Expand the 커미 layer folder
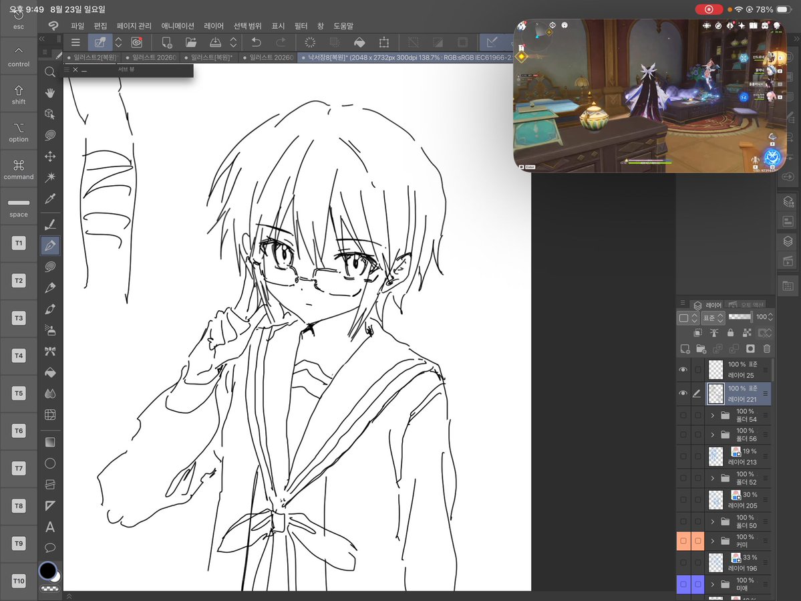 pyautogui.click(x=713, y=541)
